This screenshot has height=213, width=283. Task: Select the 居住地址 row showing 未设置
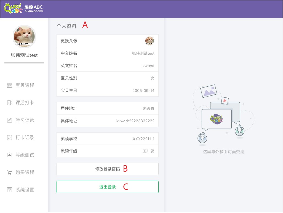[x=107, y=108]
